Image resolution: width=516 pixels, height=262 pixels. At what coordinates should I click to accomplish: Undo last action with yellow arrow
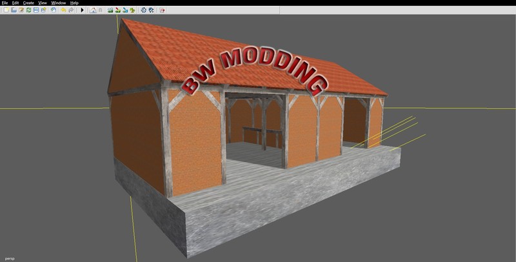63,10
